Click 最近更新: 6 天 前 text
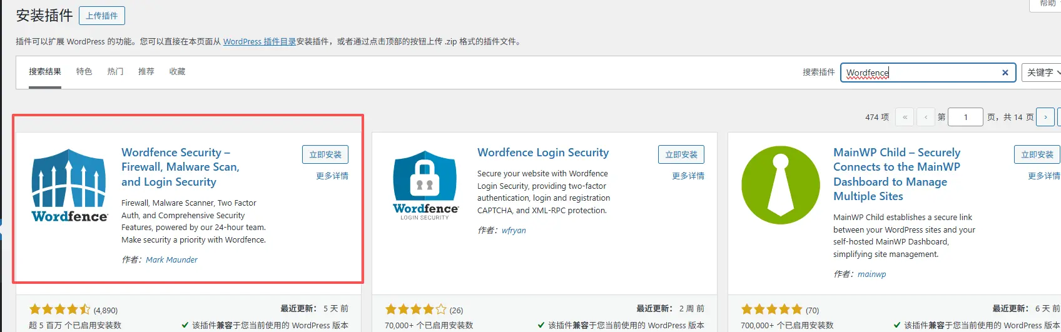The height and width of the screenshot is (332, 1061). click(1026, 309)
